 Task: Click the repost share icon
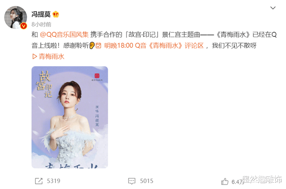pos(39,181)
